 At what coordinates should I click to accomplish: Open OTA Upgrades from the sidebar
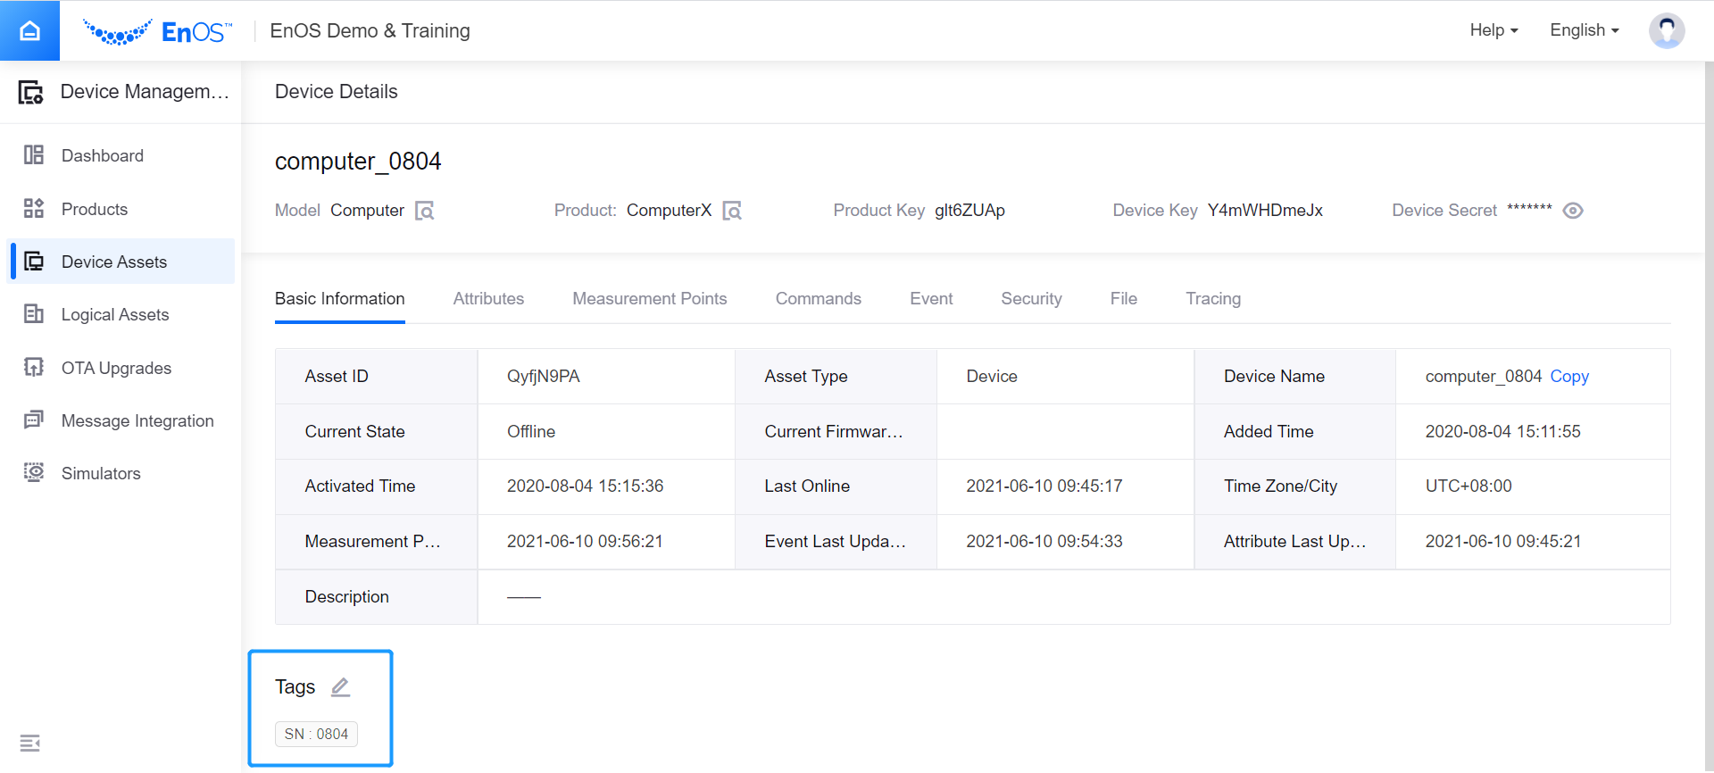pyautogui.click(x=116, y=369)
